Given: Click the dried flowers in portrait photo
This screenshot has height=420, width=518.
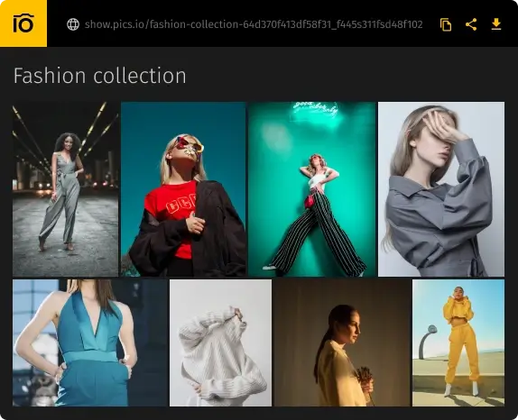Looking at the screenshot, I should coord(365,379).
